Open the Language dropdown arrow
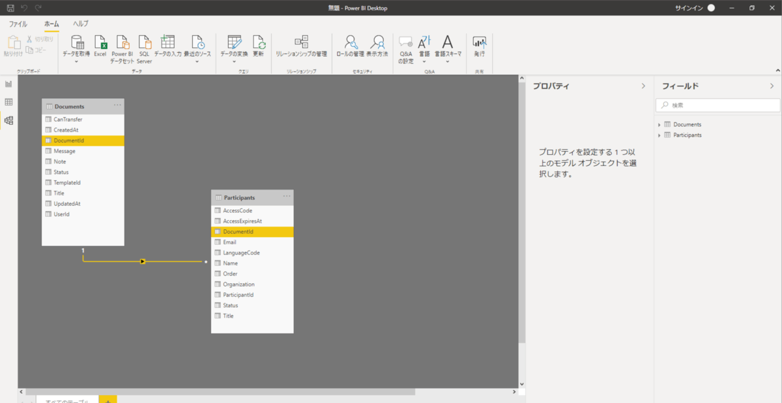 [x=424, y=62]
